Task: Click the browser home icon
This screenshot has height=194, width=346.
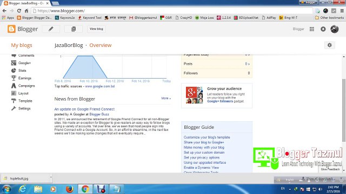Action: coord(26,11)
